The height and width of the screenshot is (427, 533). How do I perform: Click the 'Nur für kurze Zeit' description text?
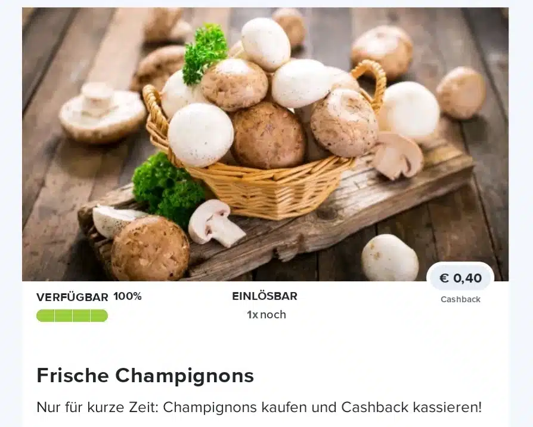pos(259,407)
